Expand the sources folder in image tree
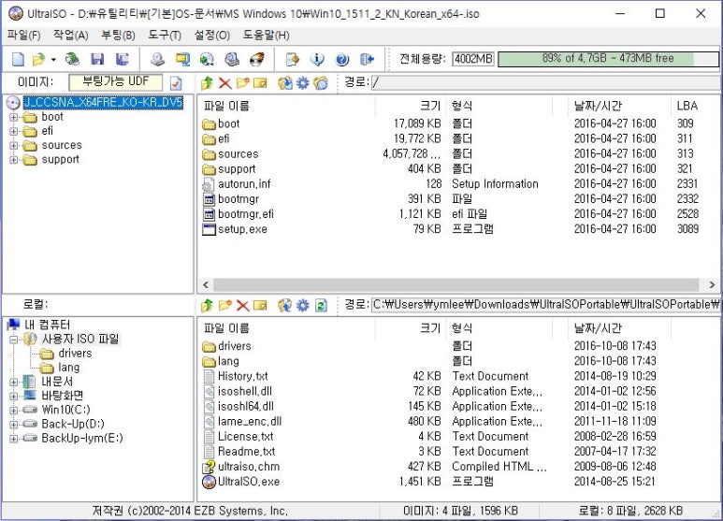 coord(14,146)
